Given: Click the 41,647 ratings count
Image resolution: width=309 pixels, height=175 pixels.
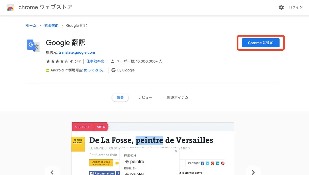Looking at the screenshot, I should click(x=75, y=61).
